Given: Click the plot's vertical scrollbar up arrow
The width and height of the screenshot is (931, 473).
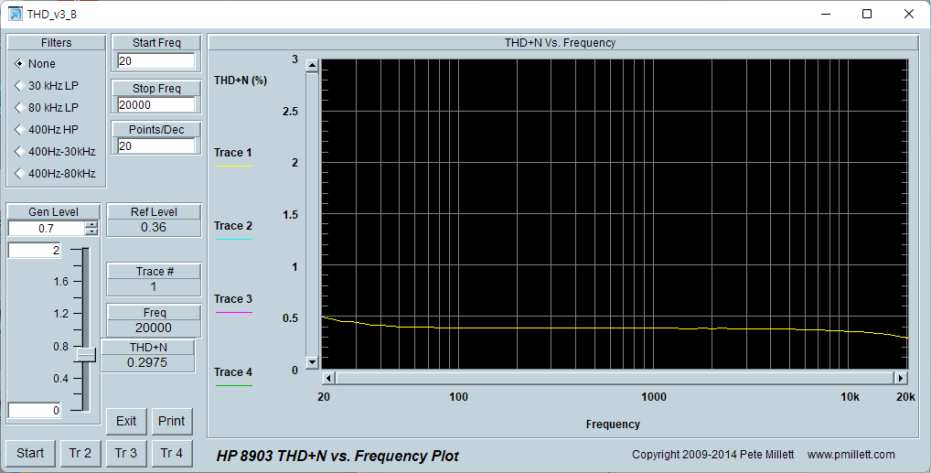Looking at the screenshot, I should coord(312,66).
